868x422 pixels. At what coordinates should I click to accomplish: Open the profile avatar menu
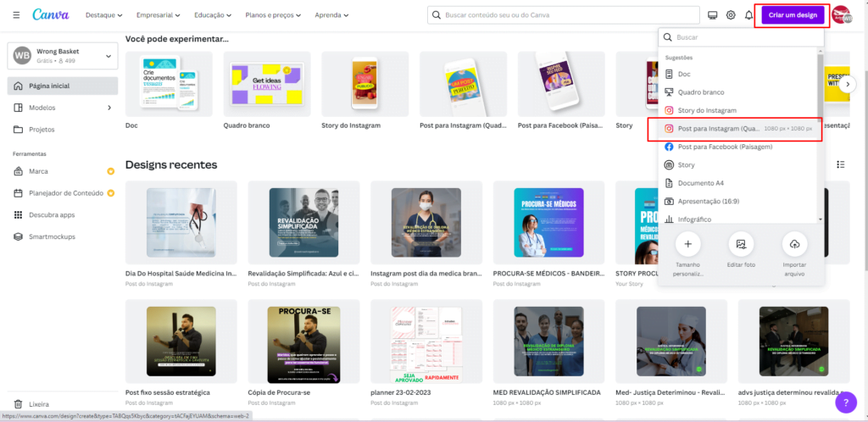(x=843, y=15)
